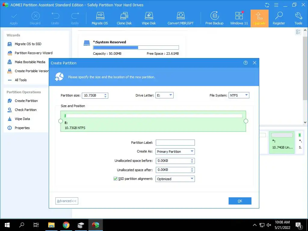The height and width of the screenshot is (231, 308).
Task: Open the Create As dropdown
Action: [175, 152]
